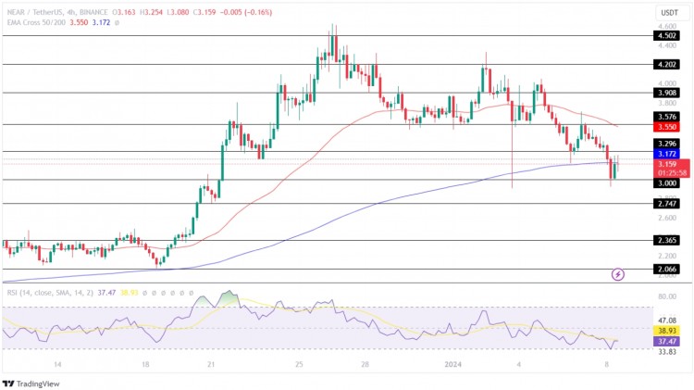The image size is (694, 390).
Task: Click the 25 date marker on time axis
Action: (x=301, y=365)
